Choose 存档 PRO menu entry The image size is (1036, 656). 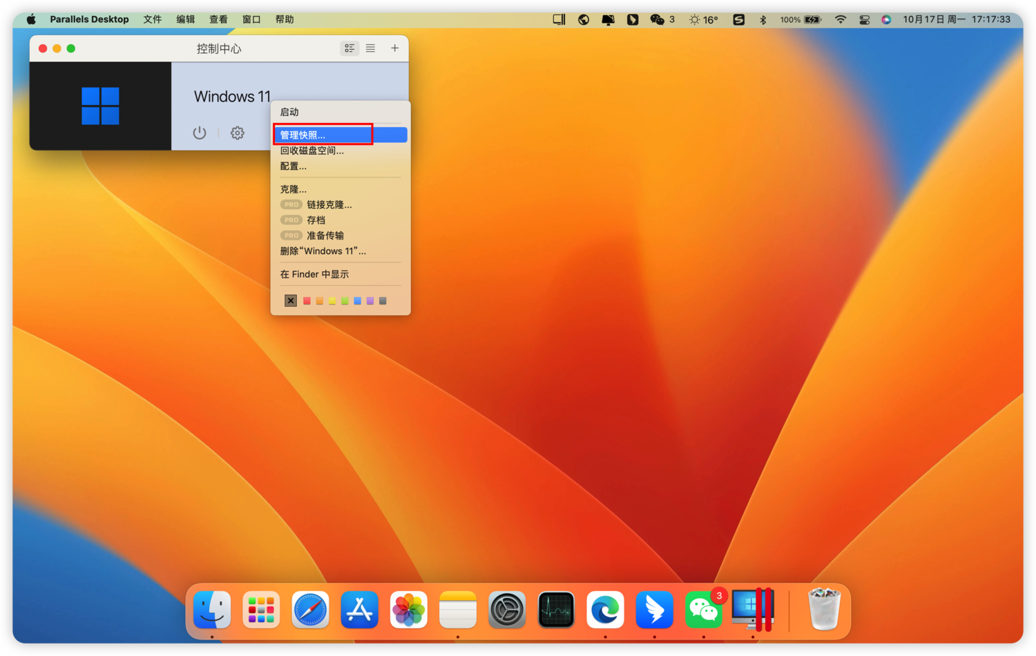pyautogui.click(x=340, y=220)
